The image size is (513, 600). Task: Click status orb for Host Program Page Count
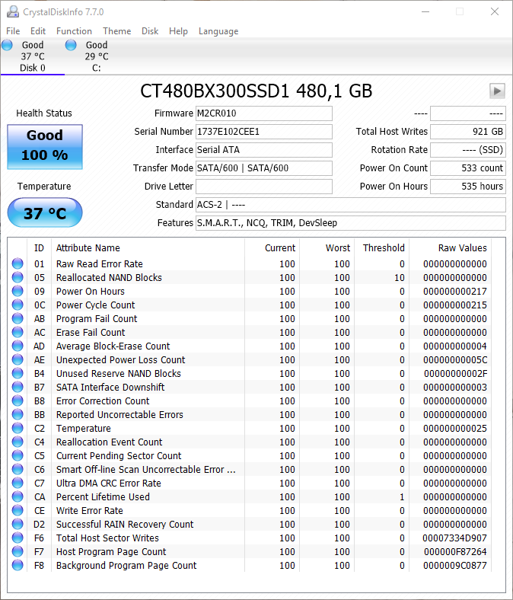18,551
